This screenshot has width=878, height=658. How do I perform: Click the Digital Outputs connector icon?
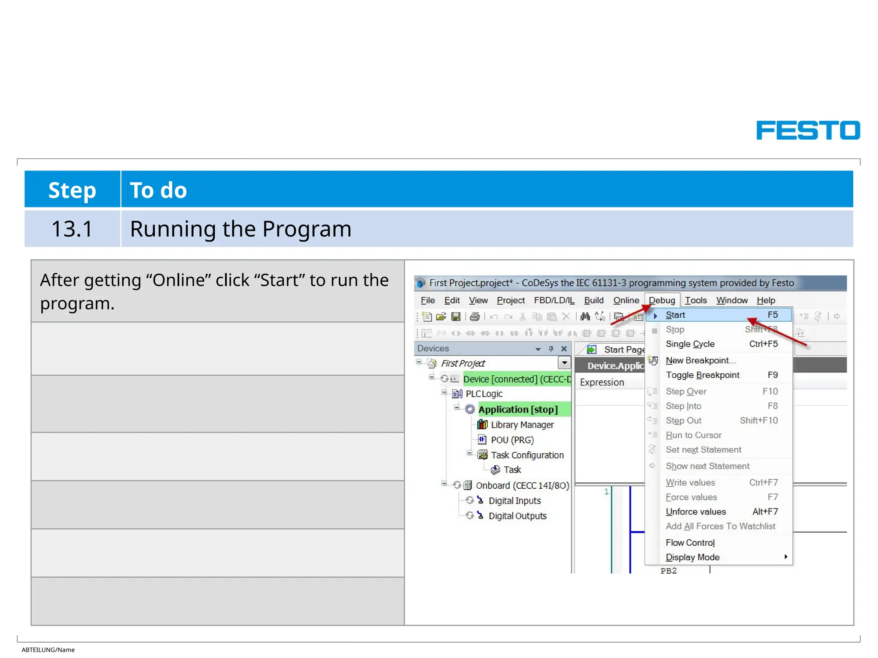click(x=481, y=515)
